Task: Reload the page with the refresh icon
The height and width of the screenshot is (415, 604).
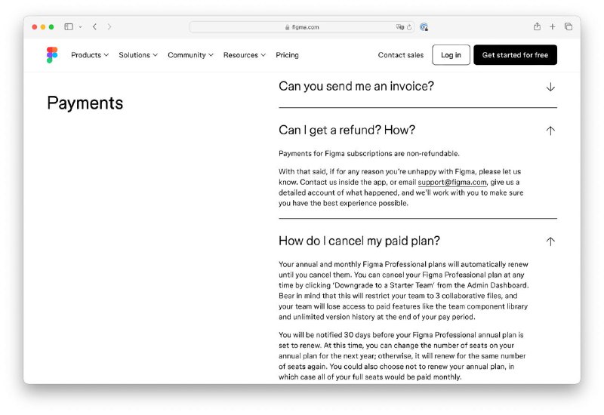Action: (409, 27)
